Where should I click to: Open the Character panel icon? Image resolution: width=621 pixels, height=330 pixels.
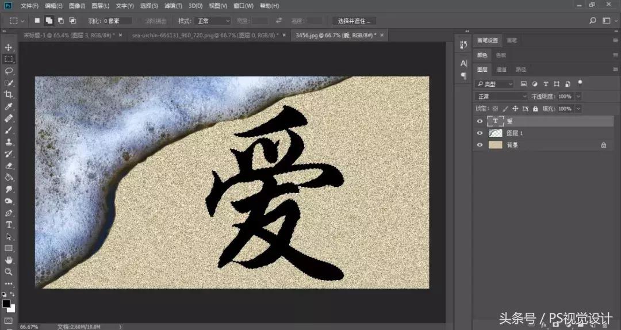point(464,63)
